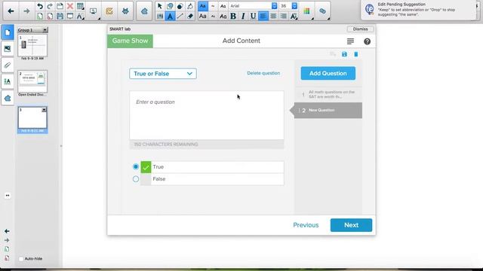Open the text color palette dropdown
The height and width of the screenshot is (271, 483).
point(307,11)
